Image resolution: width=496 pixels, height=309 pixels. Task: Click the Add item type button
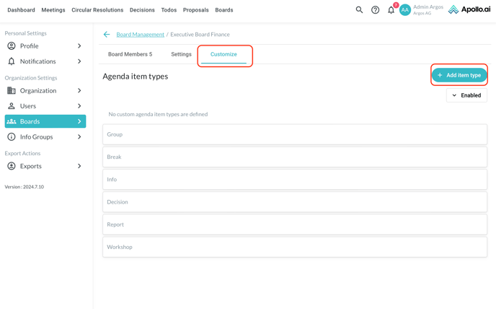point(459,75)
